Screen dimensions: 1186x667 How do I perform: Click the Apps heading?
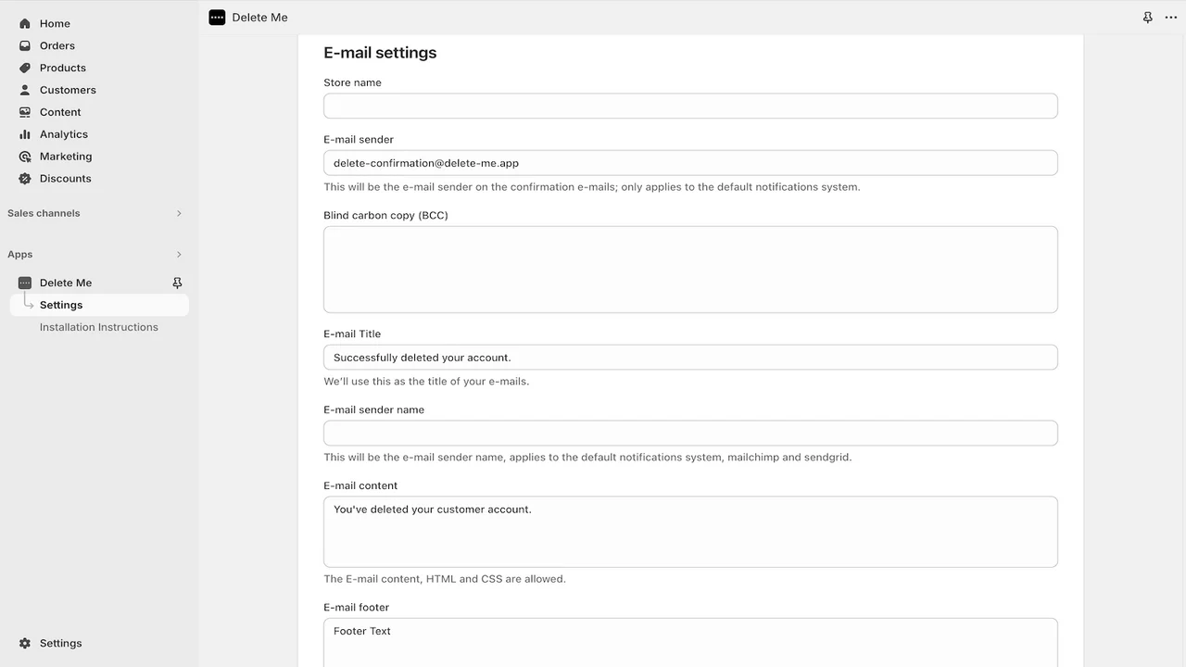(x=20, y=254)
